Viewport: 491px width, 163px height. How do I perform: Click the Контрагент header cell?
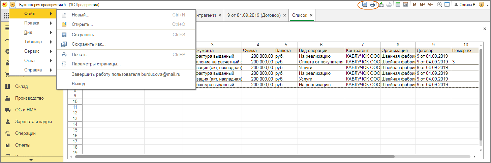(363, 51)
